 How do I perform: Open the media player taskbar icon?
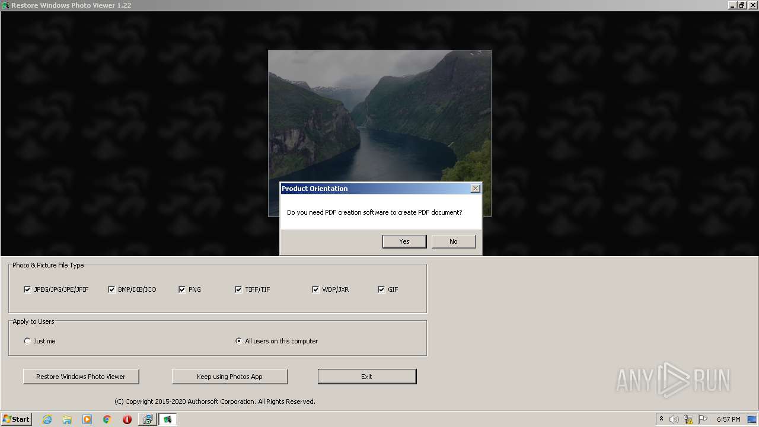click(x=87, y=419)
